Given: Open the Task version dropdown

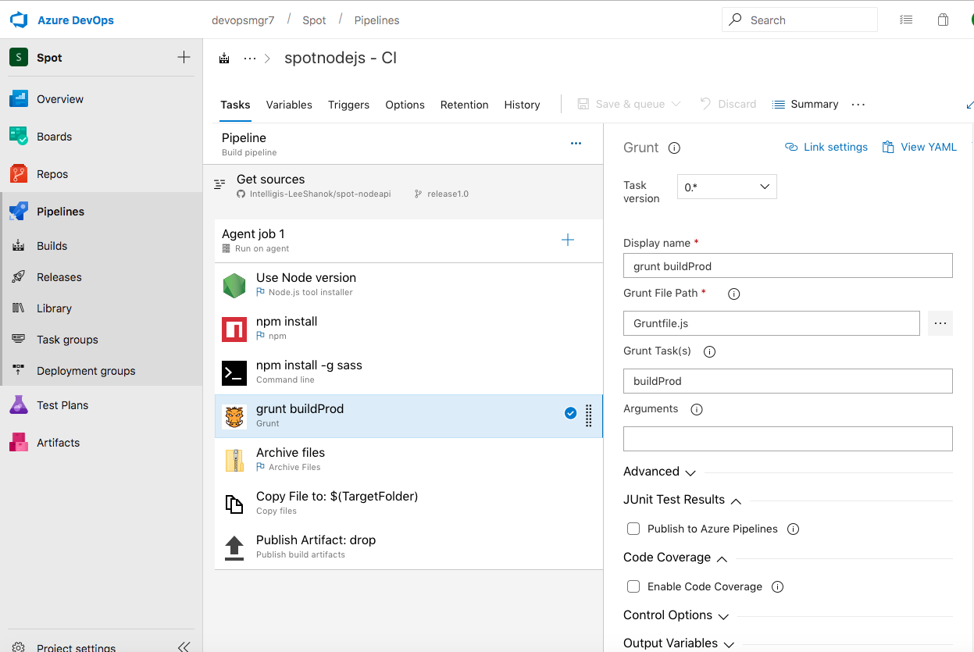Looking at the screenshot, I should (x=726, y=187).
